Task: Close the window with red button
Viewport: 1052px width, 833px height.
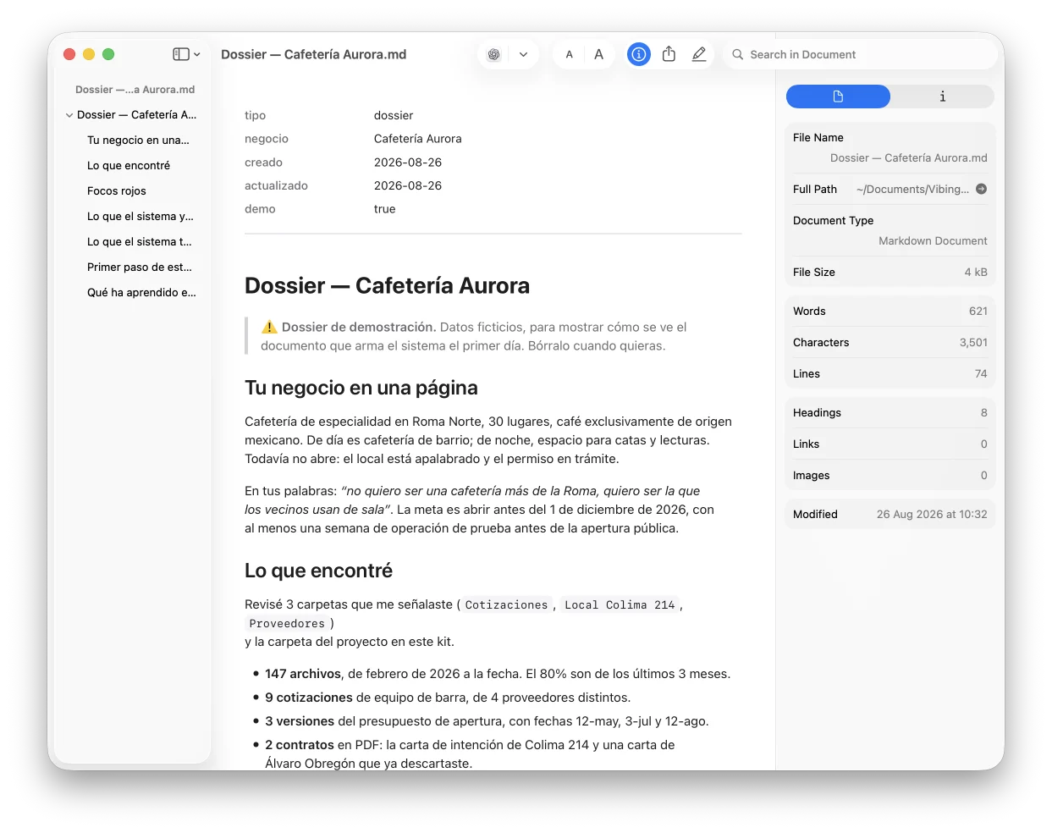Action: 69,54
